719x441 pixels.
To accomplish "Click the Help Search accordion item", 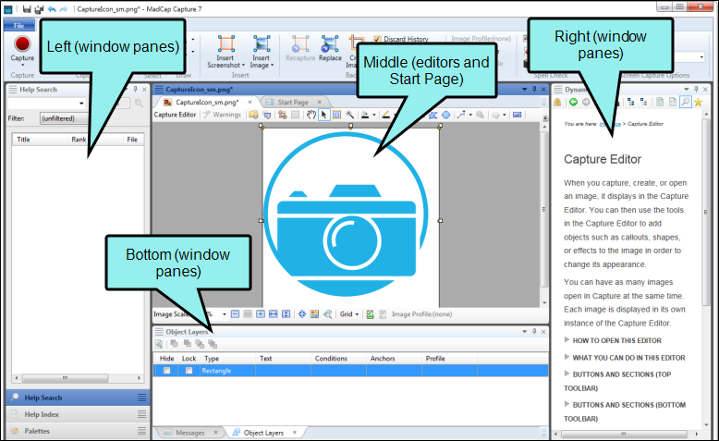I will pyautogui.click(x=78, y=398).
